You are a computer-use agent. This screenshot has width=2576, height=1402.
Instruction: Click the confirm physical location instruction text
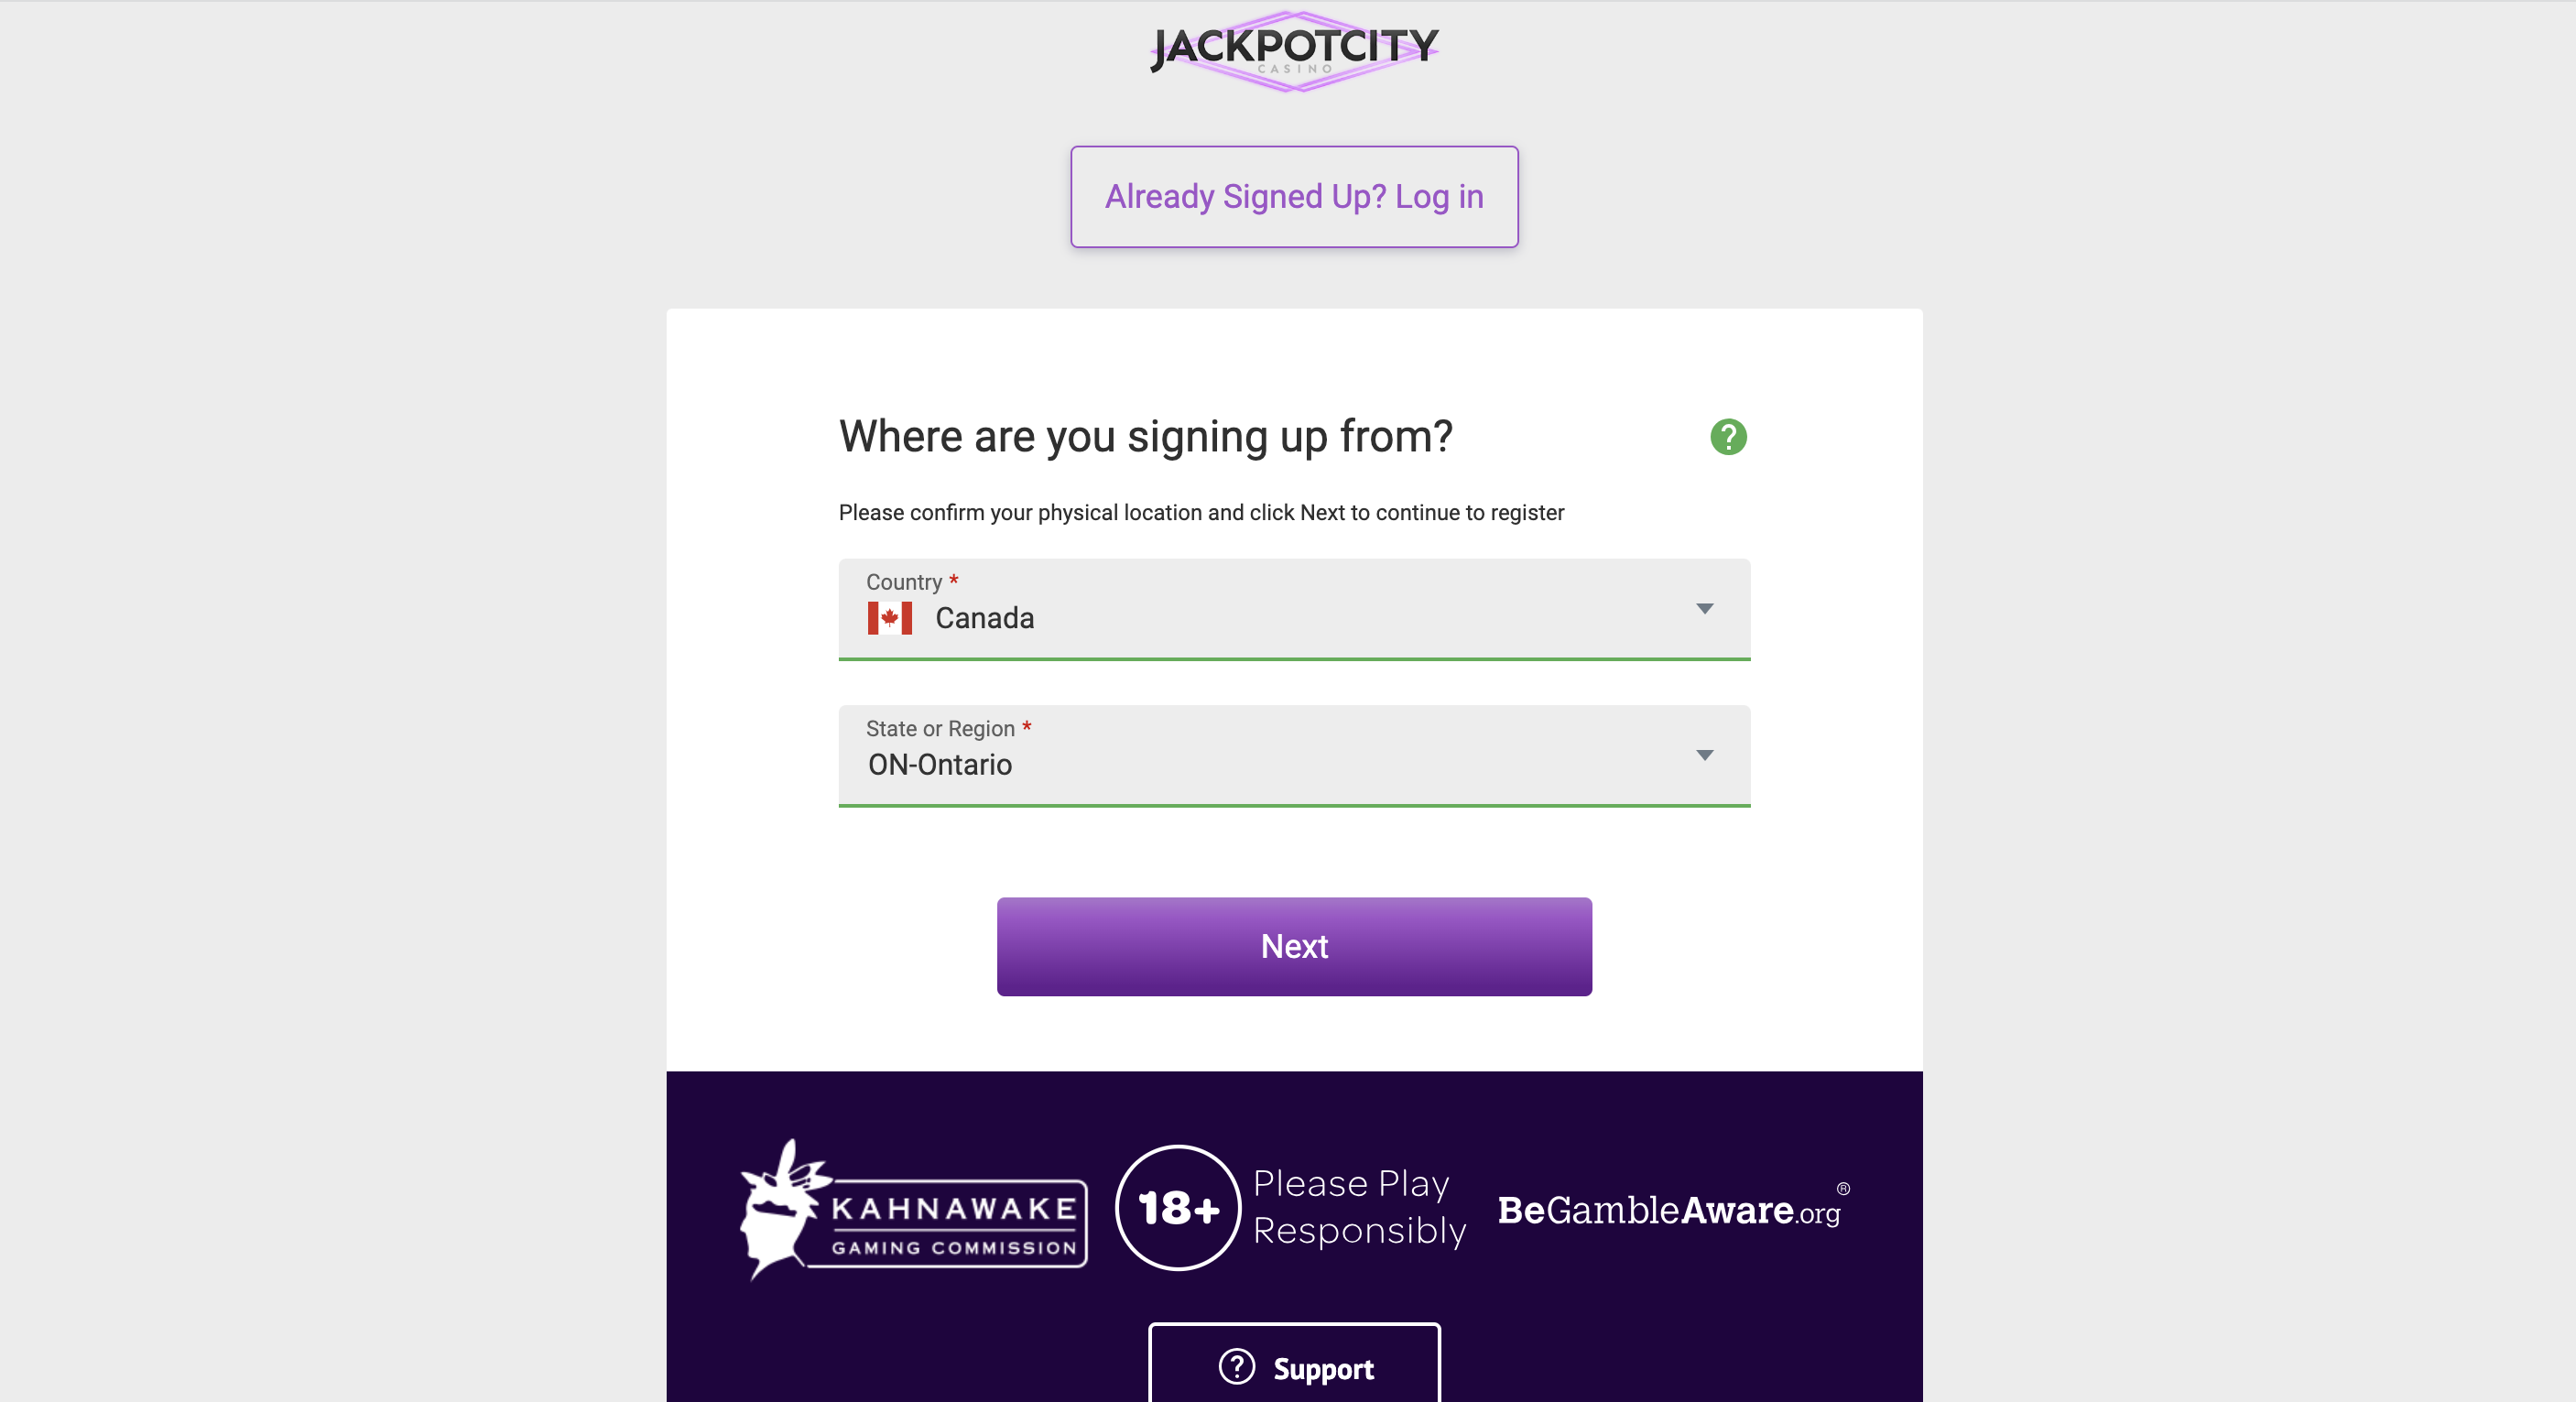point(1201,513)
